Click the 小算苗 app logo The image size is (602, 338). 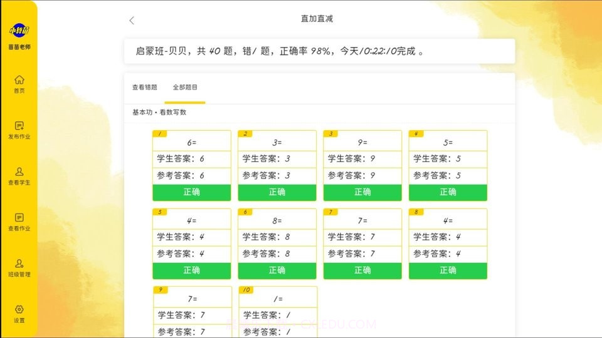point(19,30)
